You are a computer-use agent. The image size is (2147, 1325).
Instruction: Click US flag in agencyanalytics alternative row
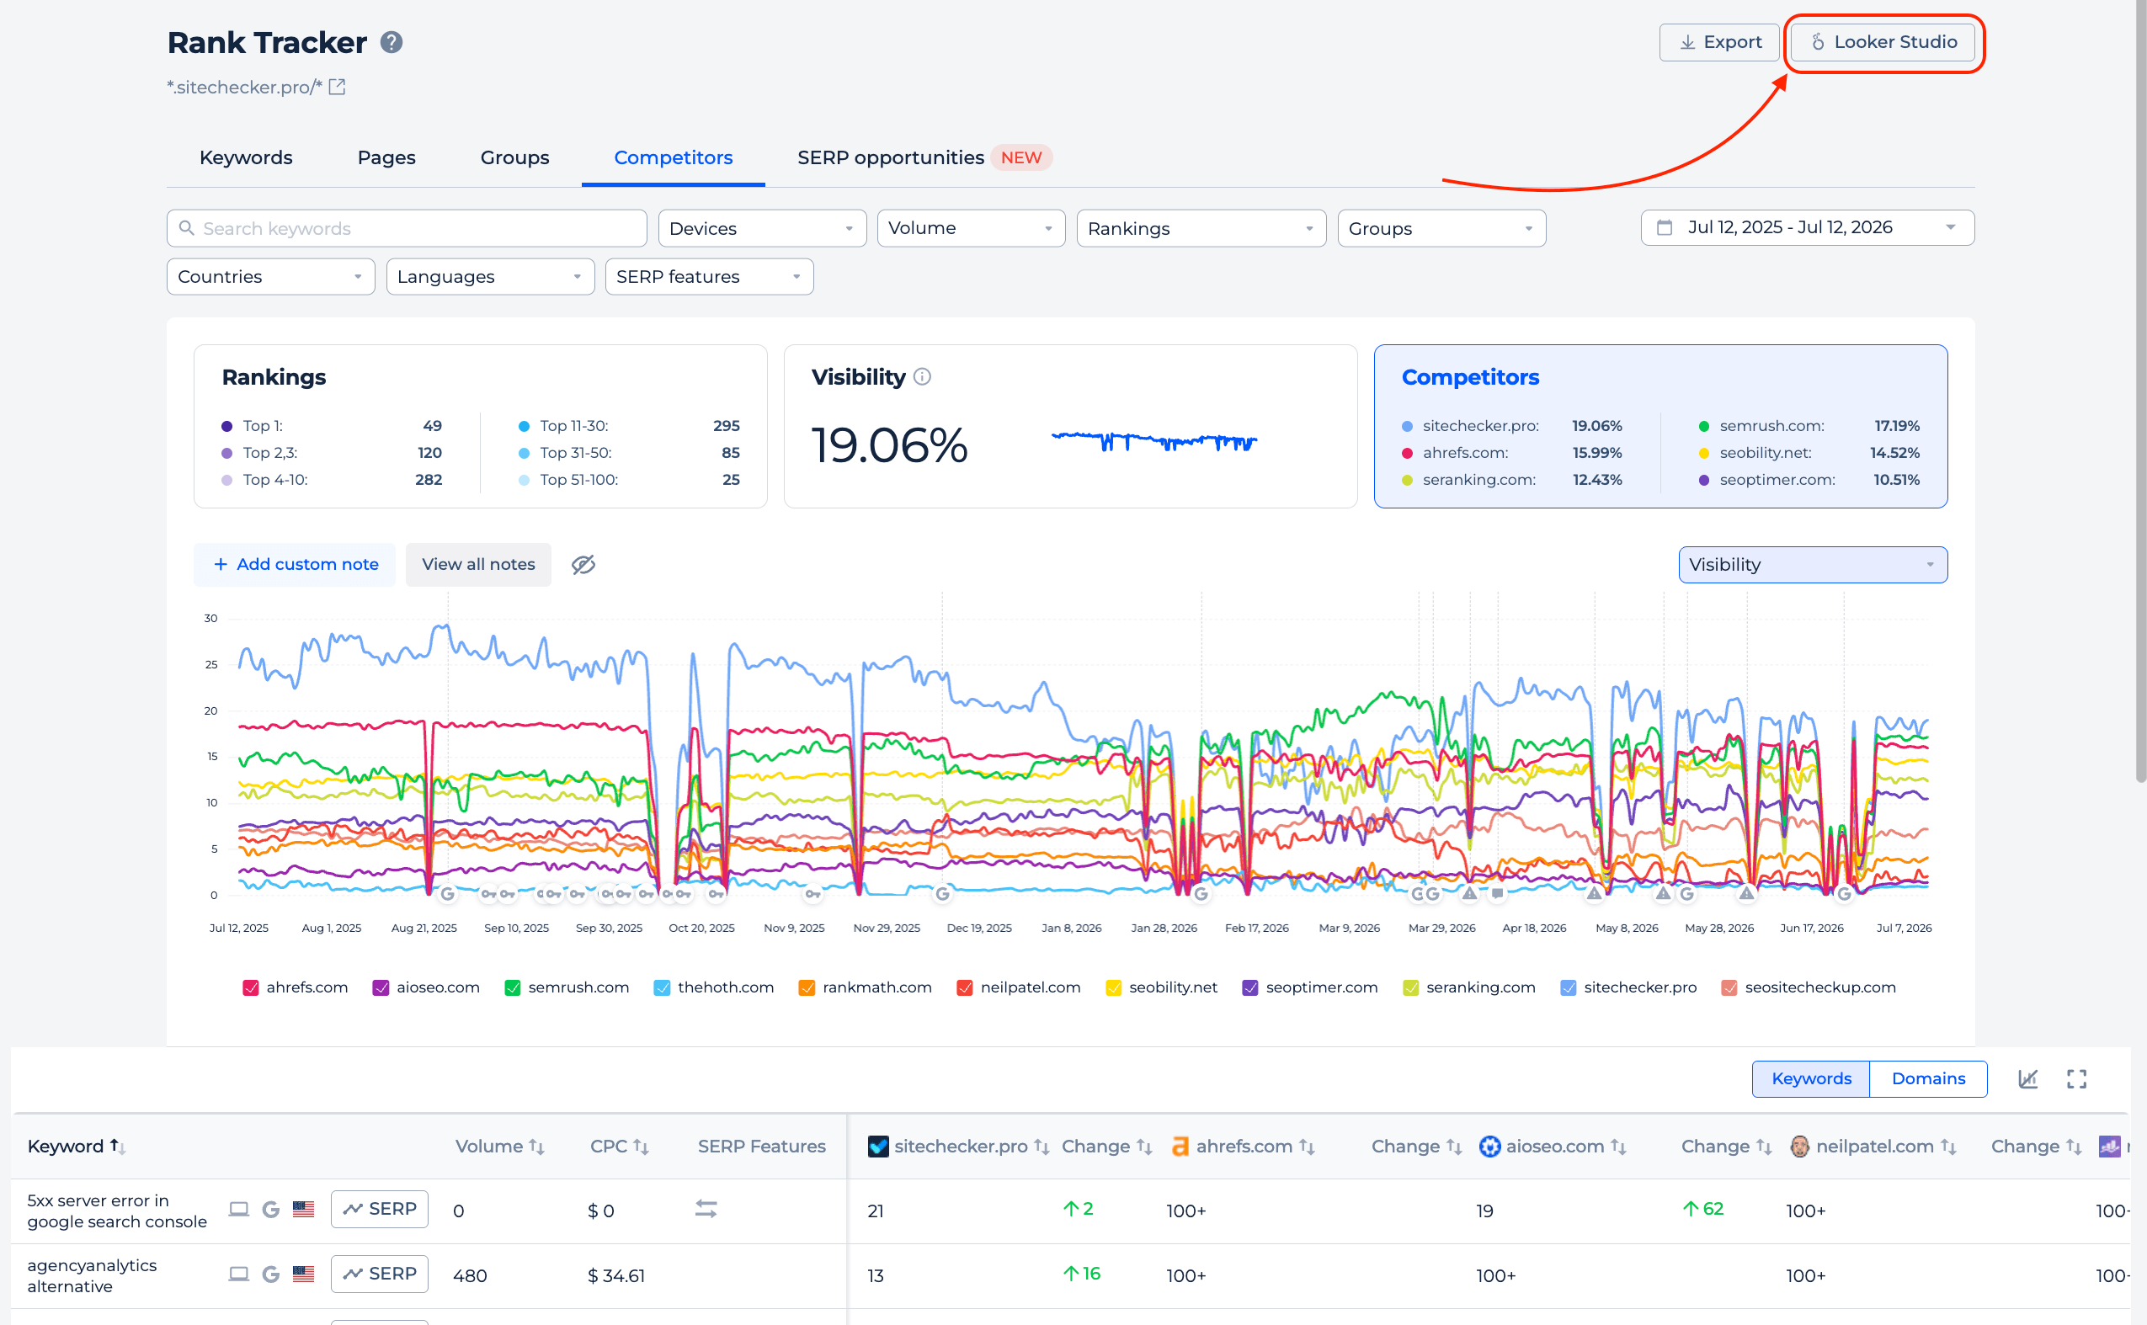(303, 1274)
